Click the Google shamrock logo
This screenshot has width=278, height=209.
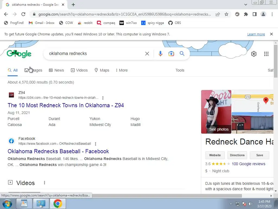pos(19,54)
